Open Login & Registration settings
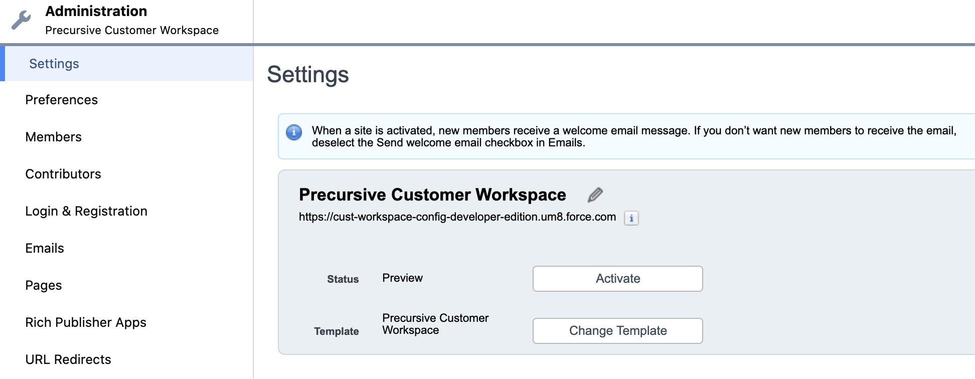Image resolution: width=975 pixels, height=379 pixels. 86,211
